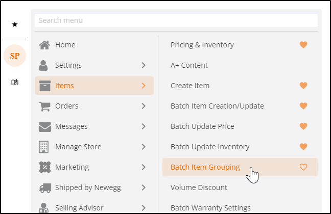Screen dimensions: 331x214
Task: Click the Manage Store building icon
Action: 44,147
